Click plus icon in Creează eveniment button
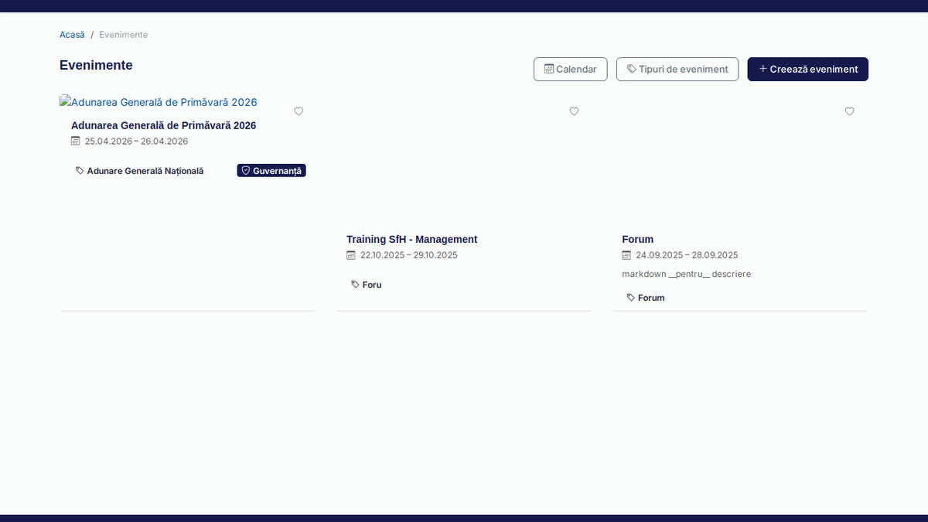 tap(763, 69)
